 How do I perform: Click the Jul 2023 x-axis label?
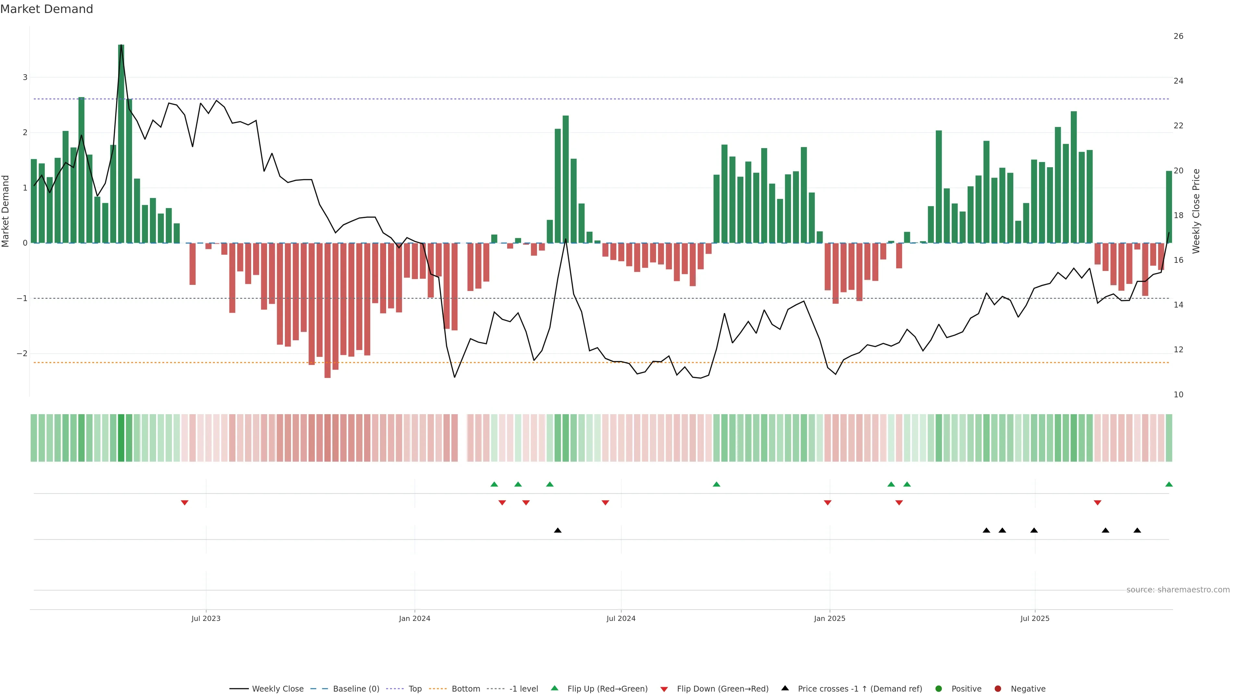point(206,618)
